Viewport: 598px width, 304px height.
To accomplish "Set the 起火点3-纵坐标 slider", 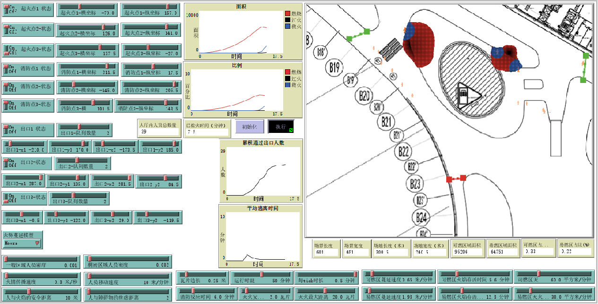I will click(151, 50).
